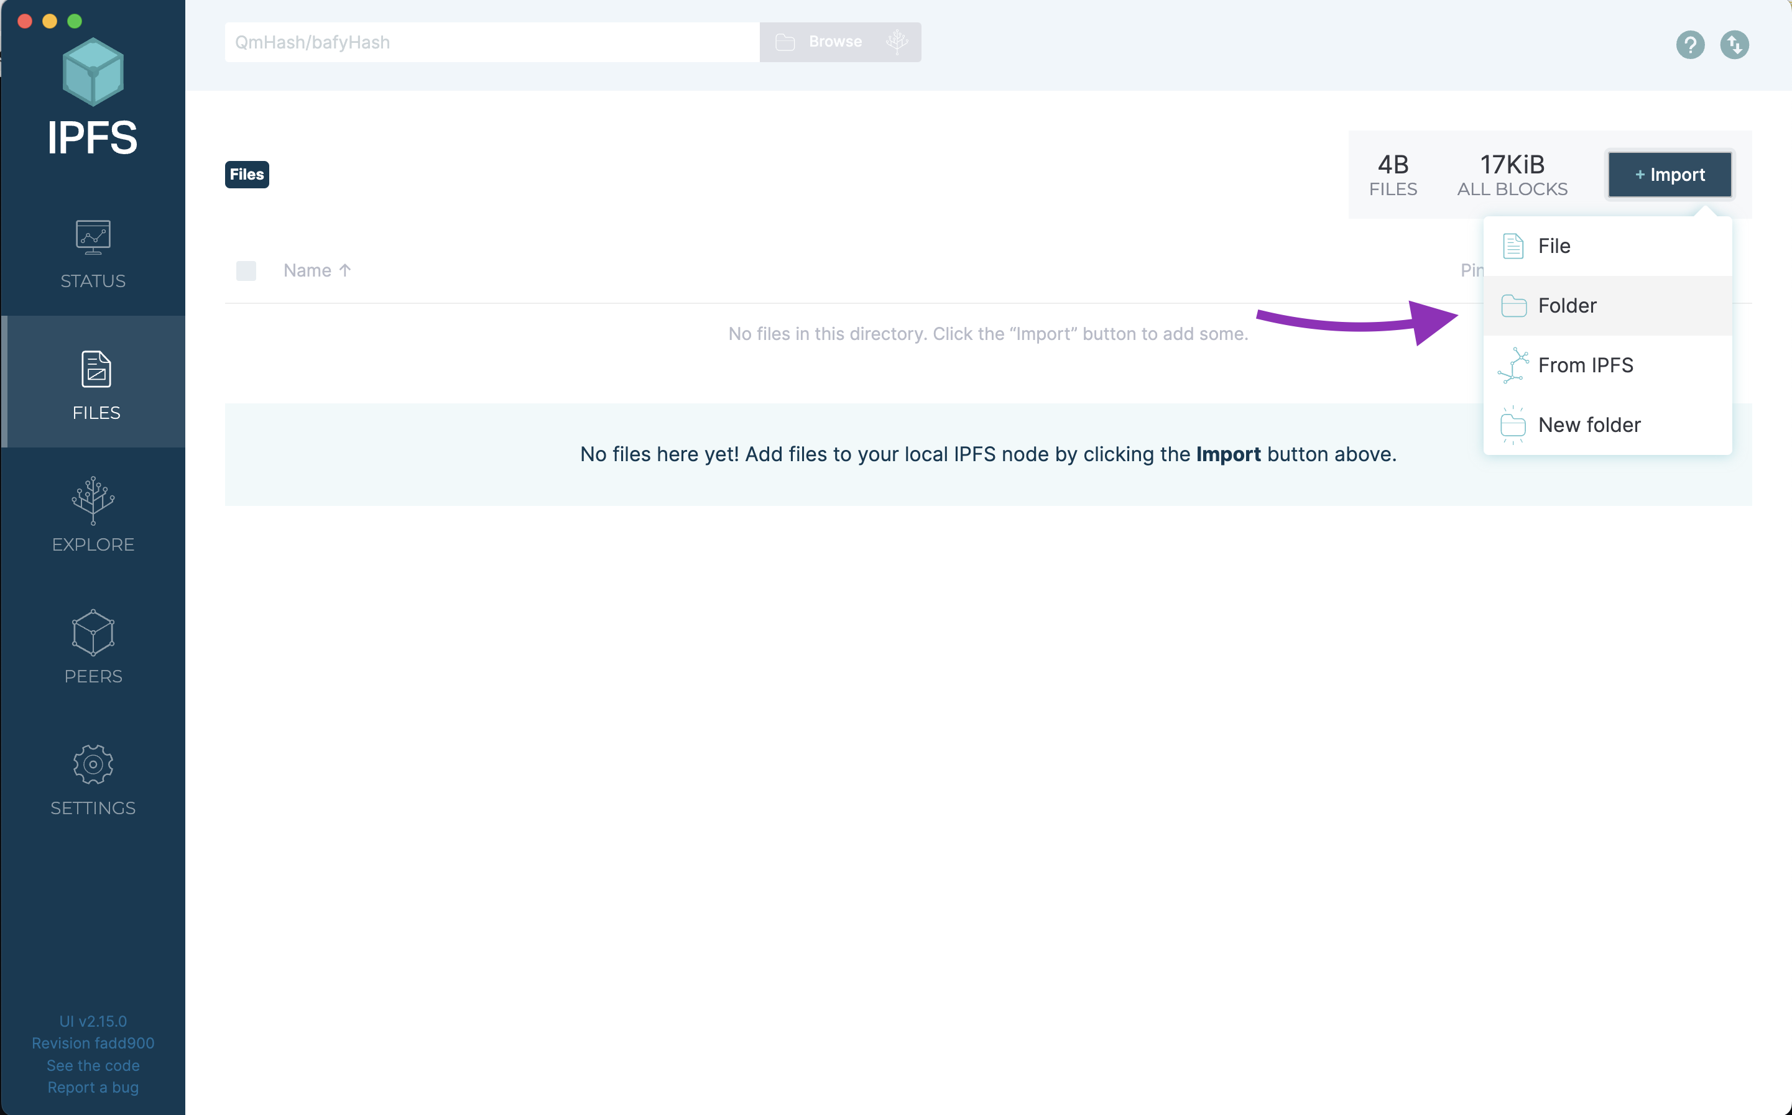Click the help question mark icon
Viewport: 1792px width, 1115px height.
click(x=1690, y=45)
